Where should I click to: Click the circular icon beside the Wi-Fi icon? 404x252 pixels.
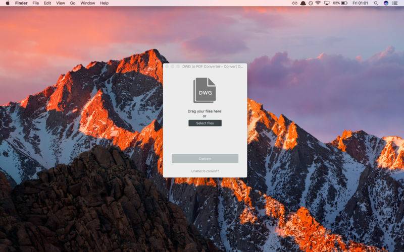(311, 3)
